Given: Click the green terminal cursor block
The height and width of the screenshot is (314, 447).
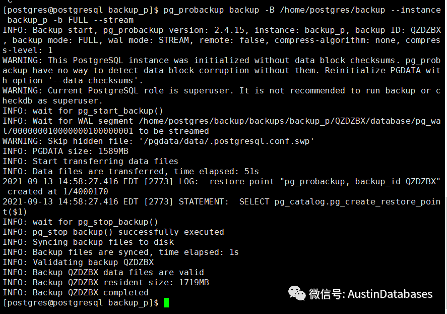Looking at the screenshot, I should click(x=166, y=303).
